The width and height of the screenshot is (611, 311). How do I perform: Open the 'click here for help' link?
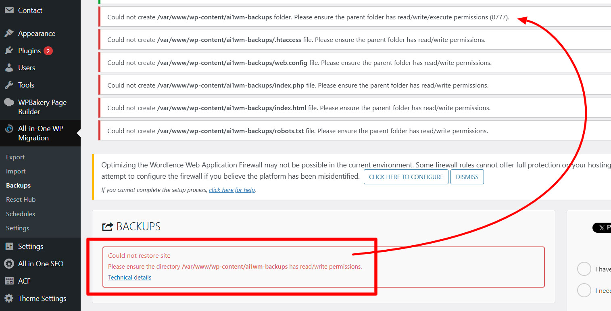[232, 190]
